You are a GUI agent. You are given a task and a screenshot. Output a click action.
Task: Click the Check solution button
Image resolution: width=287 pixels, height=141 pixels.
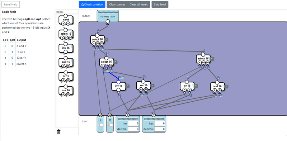click(x=92, y=4)
